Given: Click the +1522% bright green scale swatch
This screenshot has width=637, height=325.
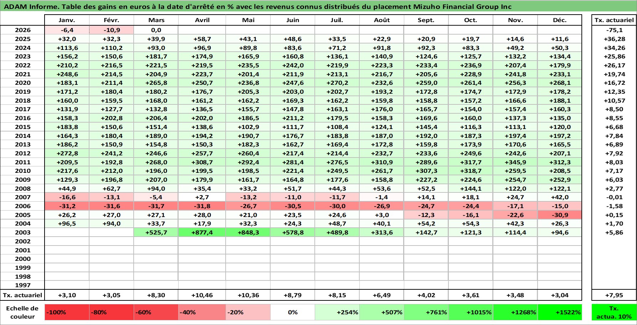Looking at the screenshot, I should [560, 312].
